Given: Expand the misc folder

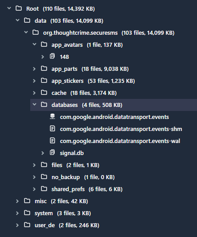Looking at the screenshot, I should point(17,201).
